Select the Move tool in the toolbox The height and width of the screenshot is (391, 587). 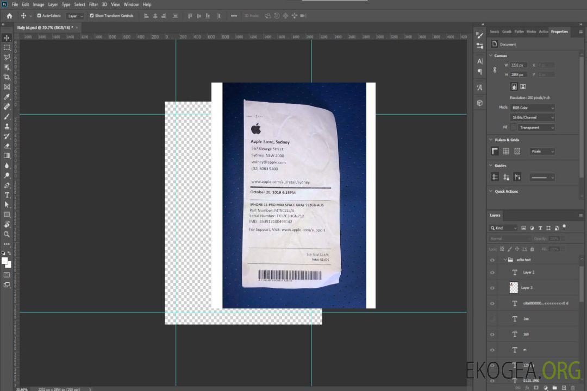(7, 38)
